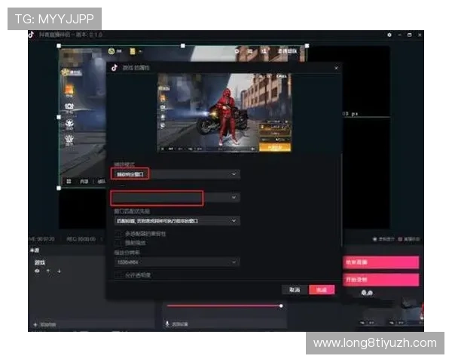Click the rightmost icon option above pink buttons

[400, 239]
